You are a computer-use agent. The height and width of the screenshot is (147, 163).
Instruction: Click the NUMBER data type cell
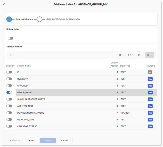[125, 113]
